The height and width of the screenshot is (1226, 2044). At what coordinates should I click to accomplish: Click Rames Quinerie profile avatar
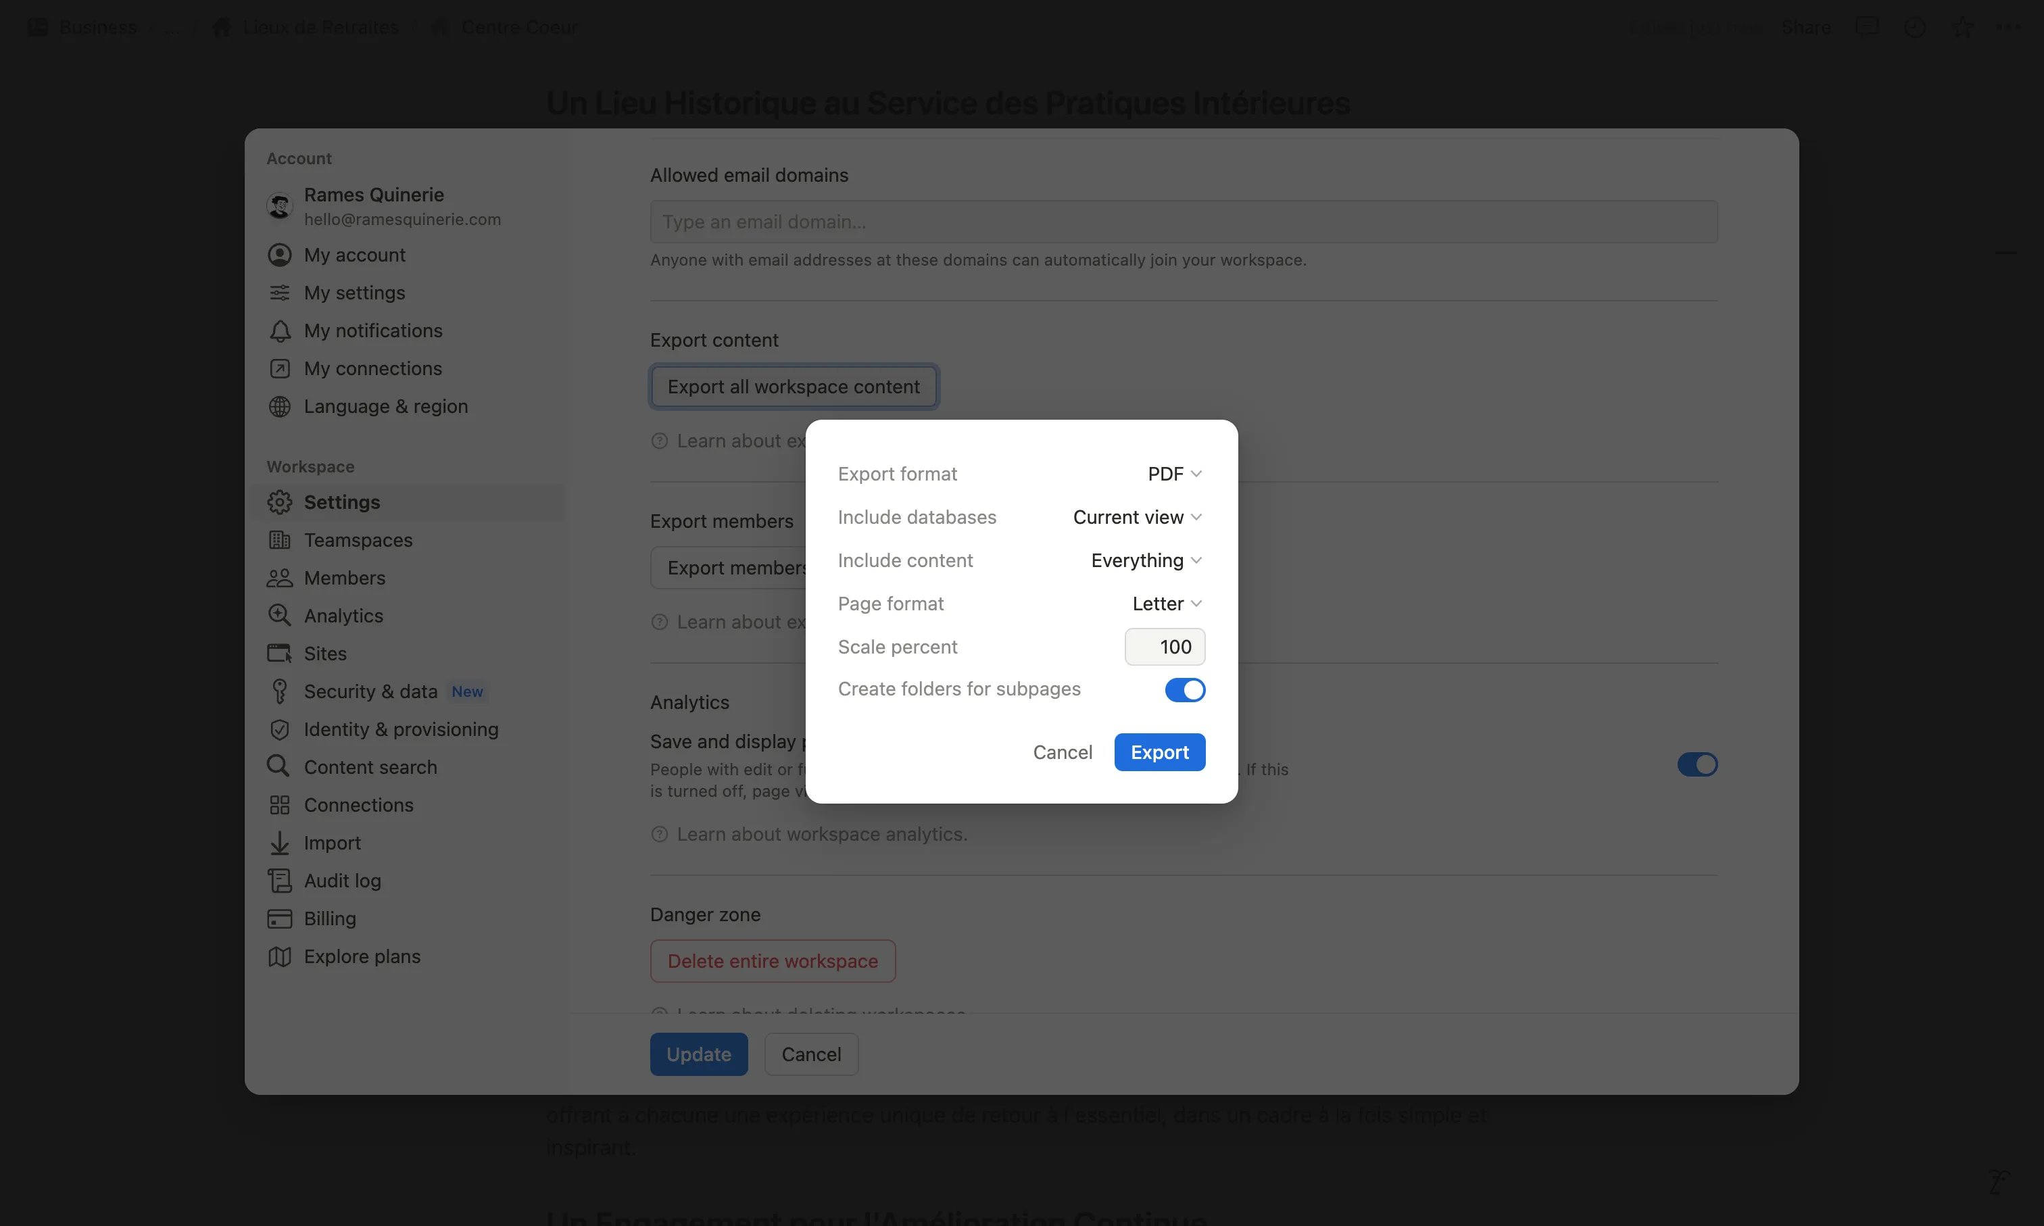pyautogui.click(x=279, y=205)
